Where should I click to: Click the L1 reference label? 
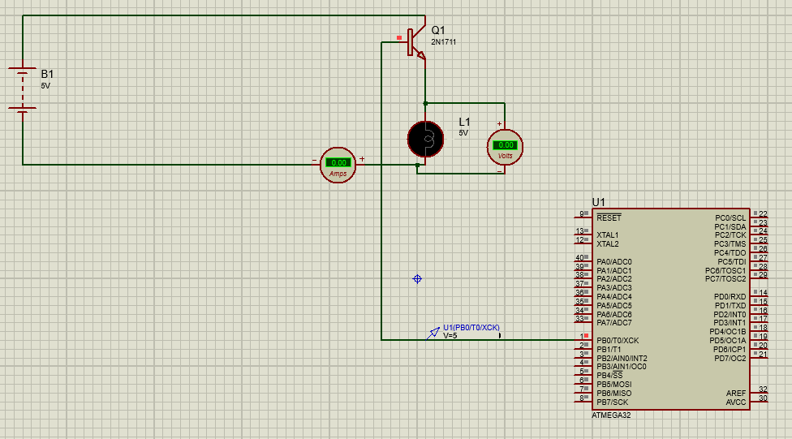pos(464,122)
